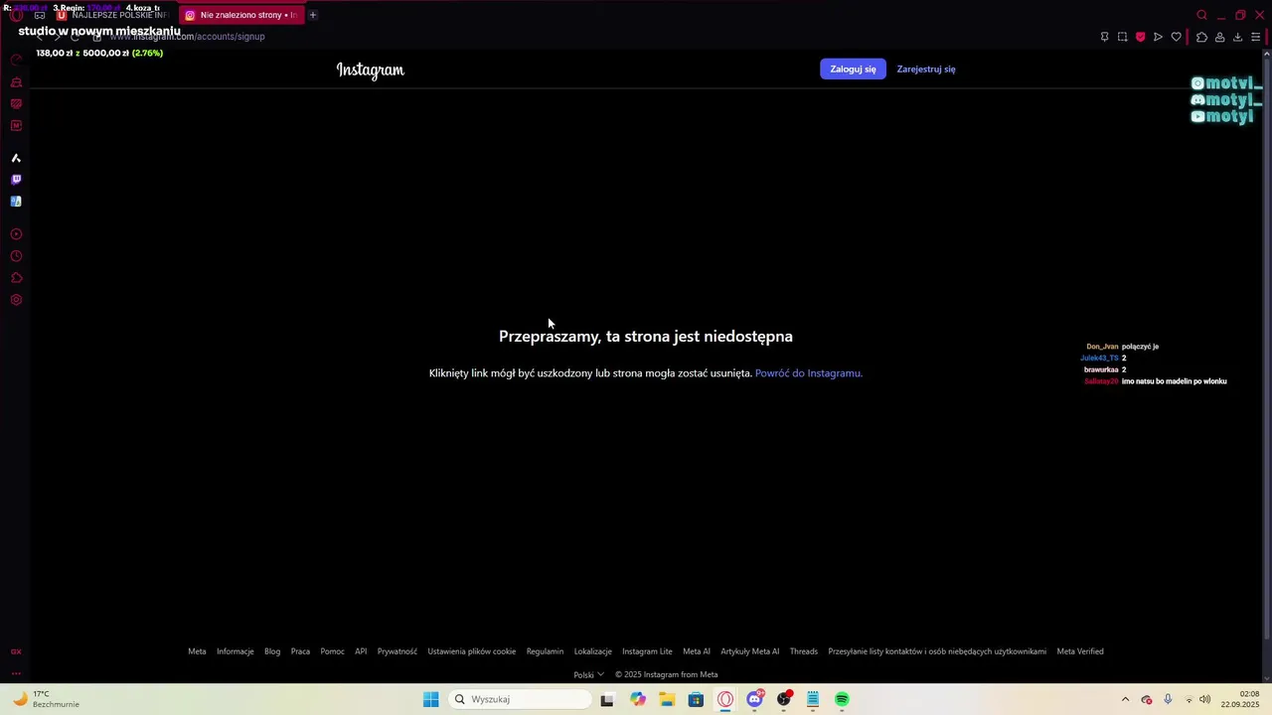The height and width of the screenshot is (715, 1272).
Task: Open the Threads footer link
Action: 804,651
